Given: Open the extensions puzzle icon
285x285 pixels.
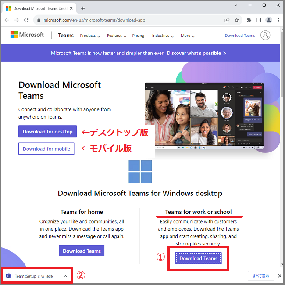Looking at the screenshot, I should [249, 20].
